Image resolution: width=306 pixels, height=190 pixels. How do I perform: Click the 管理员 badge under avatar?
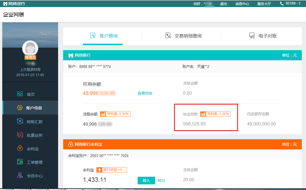30,57
